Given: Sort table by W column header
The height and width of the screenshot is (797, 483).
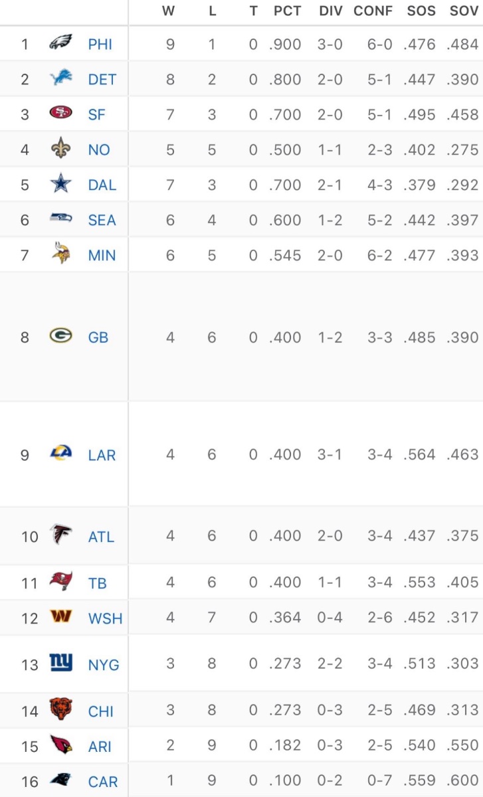Looking at the screenshot, I should point(169,11).
